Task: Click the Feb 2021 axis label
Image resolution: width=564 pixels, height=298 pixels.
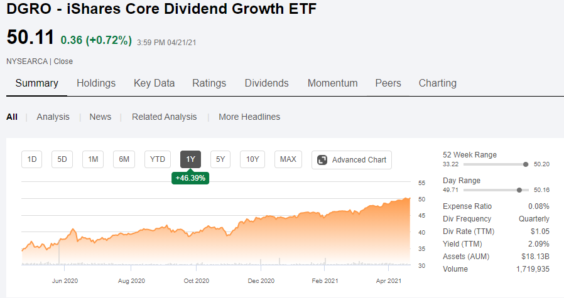Action: tap(325, 280)
